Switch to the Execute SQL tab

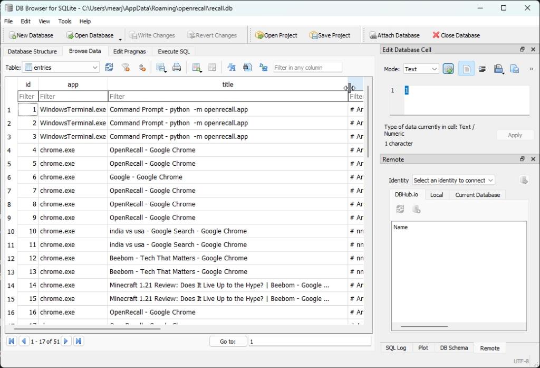click(x=174, y=51)
